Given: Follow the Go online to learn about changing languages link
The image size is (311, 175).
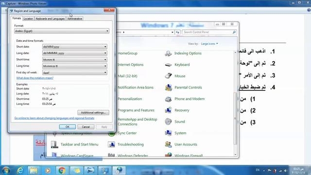Looking at the screenshot, I should 54,118.
